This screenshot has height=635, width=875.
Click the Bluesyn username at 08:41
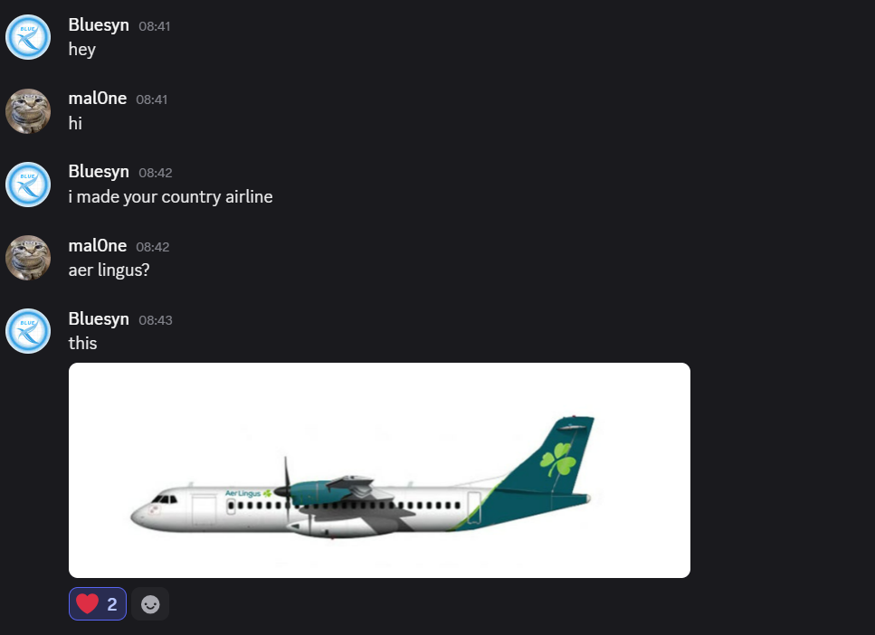point(99,25)
